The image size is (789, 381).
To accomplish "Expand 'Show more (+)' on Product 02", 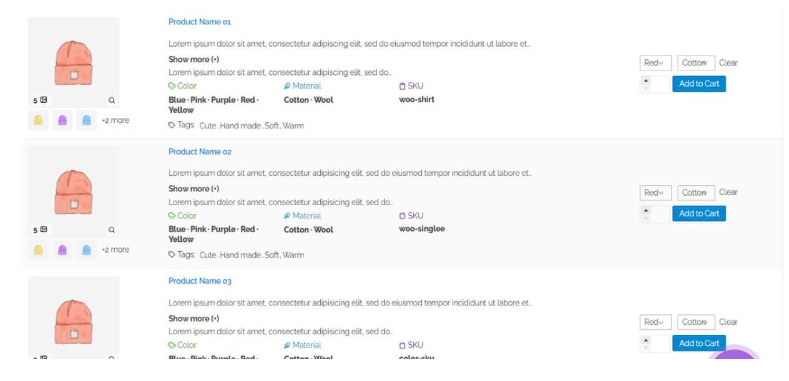I will tap(194, 188).
